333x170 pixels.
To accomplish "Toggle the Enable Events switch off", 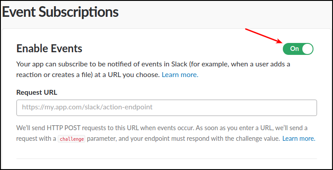I will (x=298, y=49).
